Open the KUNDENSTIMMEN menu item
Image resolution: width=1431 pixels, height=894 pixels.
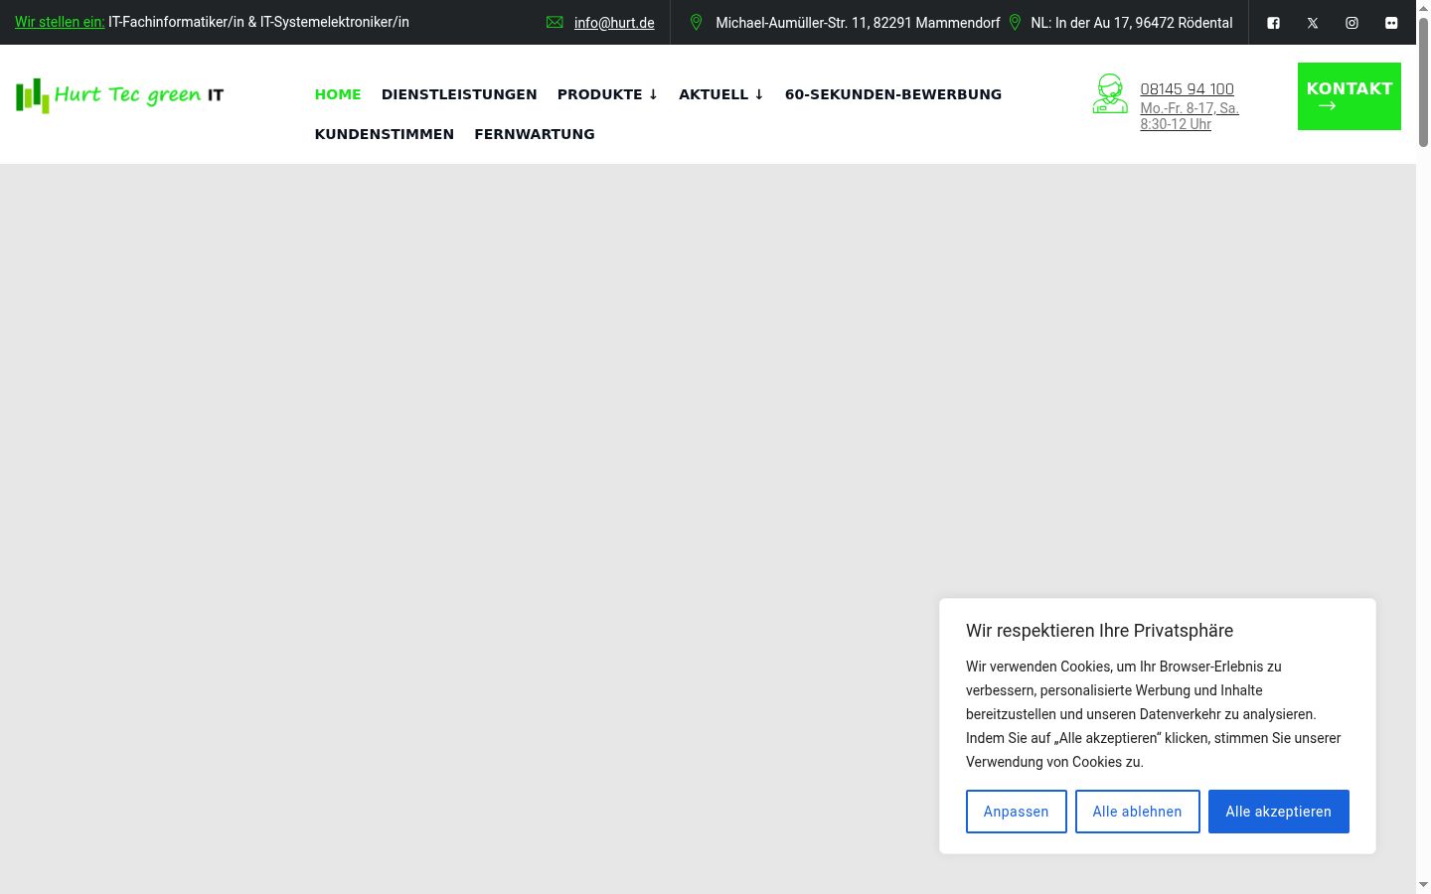(385, 134)
